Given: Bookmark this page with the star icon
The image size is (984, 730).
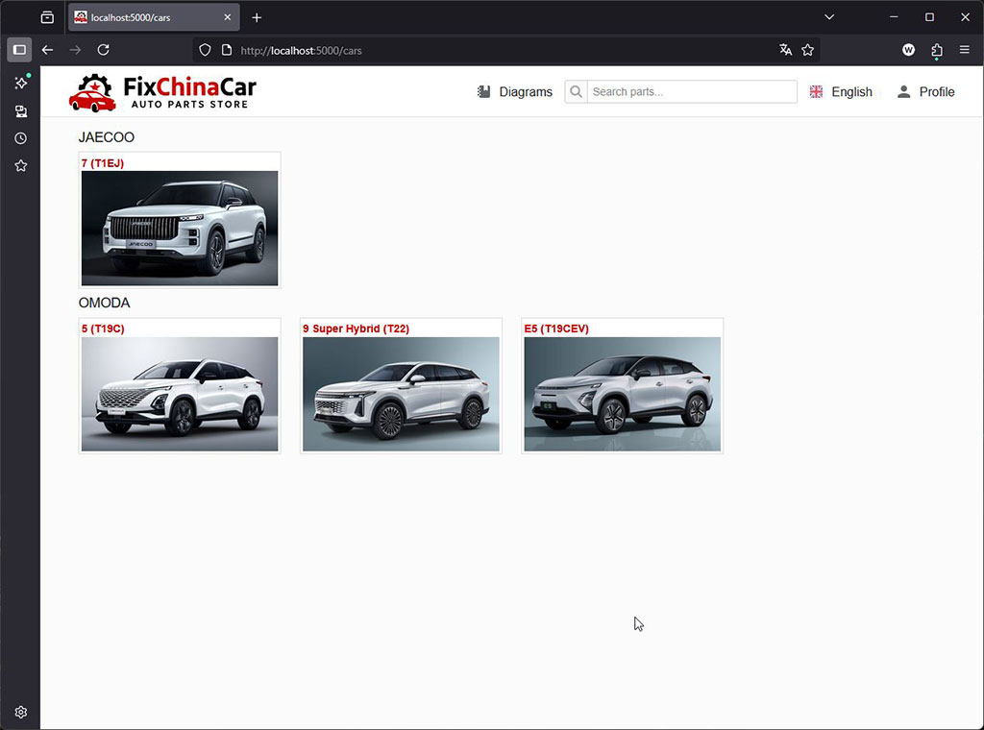Looking at the screenshot, I should pos(808,50).
